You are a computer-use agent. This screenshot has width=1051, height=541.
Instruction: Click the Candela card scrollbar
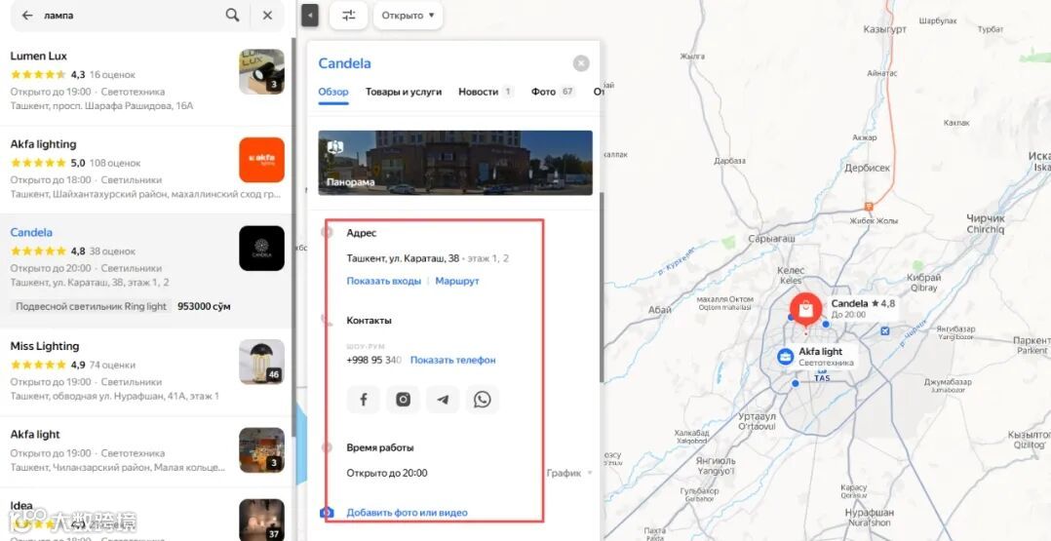coord(602,287)
